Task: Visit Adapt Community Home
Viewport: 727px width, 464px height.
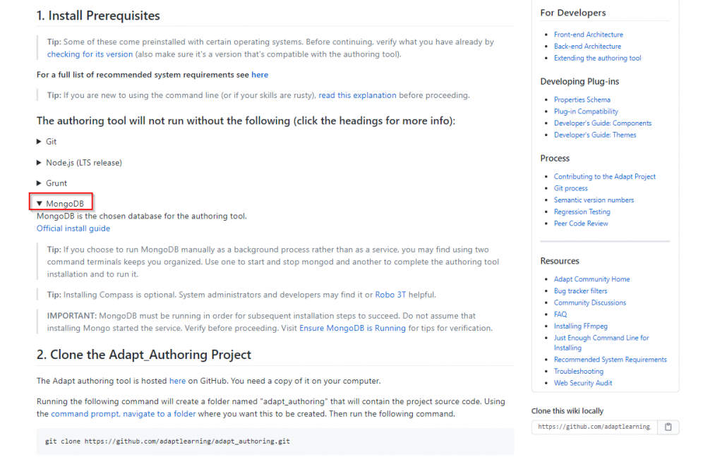Action: point(591,279)
